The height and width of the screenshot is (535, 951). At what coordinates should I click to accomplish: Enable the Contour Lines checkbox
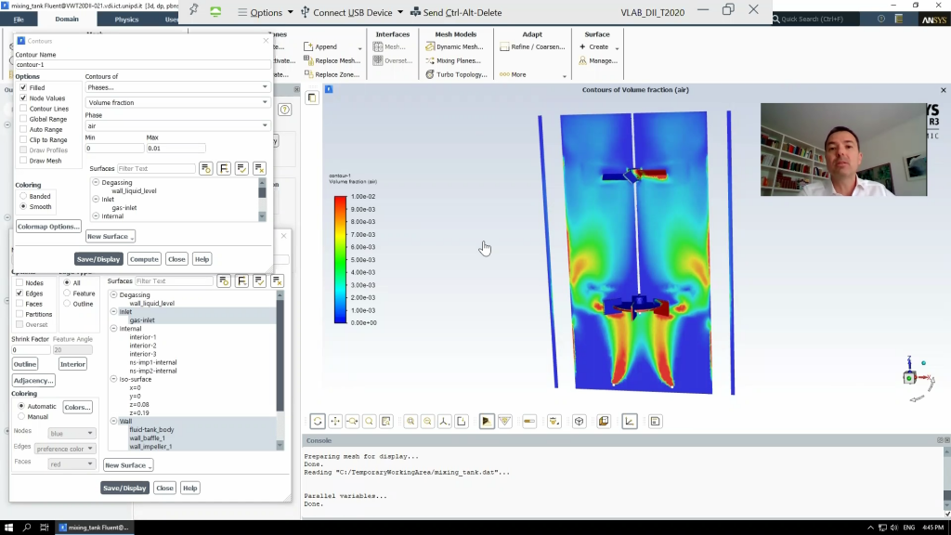23,109
